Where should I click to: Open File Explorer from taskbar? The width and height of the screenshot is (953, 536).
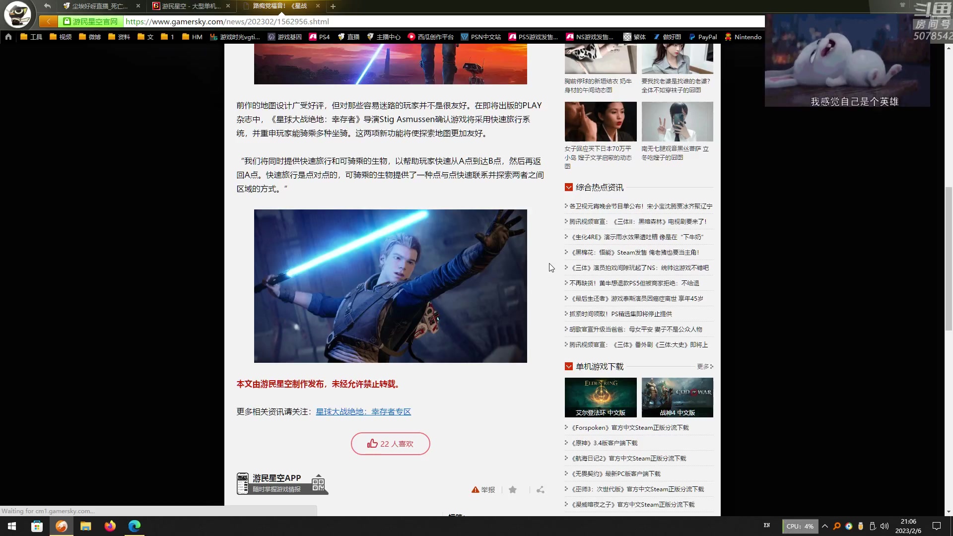point(86,526)
